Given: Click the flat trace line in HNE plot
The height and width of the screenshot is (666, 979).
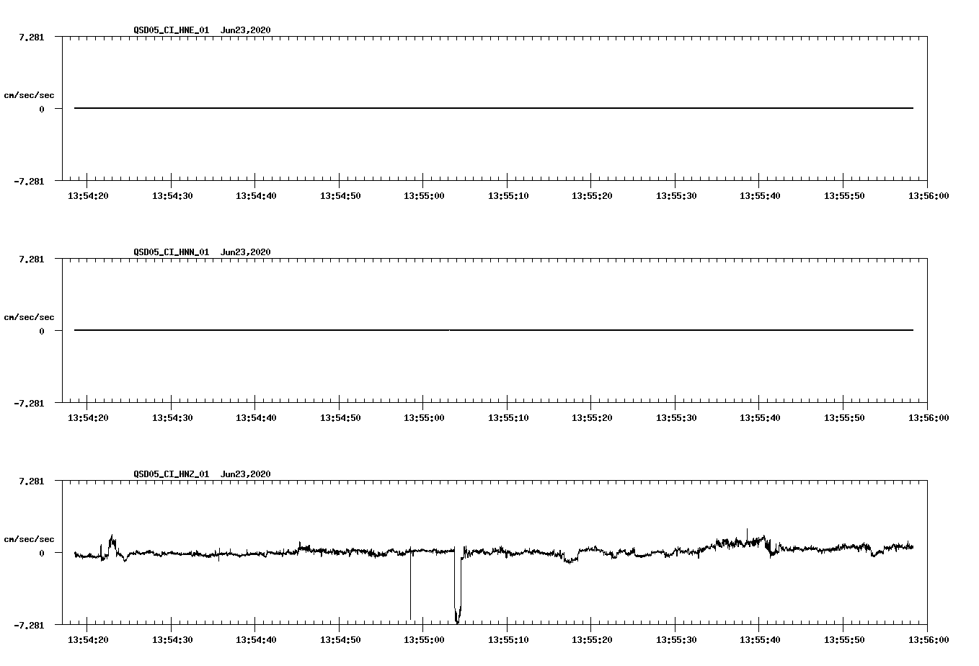Looking at the screenshot, I should point(494,108).
